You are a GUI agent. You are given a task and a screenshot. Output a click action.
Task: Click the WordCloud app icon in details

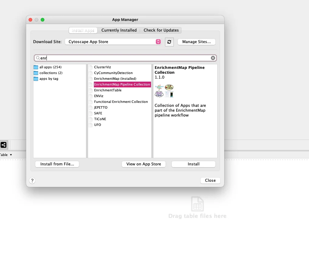point(159,94)
